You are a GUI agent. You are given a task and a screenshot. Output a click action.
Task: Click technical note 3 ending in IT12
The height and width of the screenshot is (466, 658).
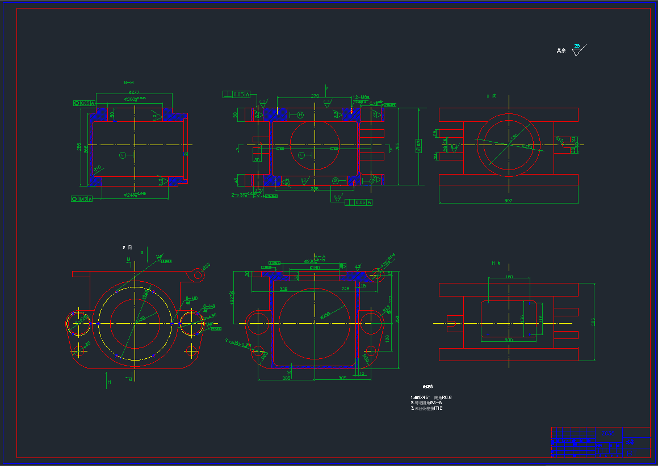(427, 408)
